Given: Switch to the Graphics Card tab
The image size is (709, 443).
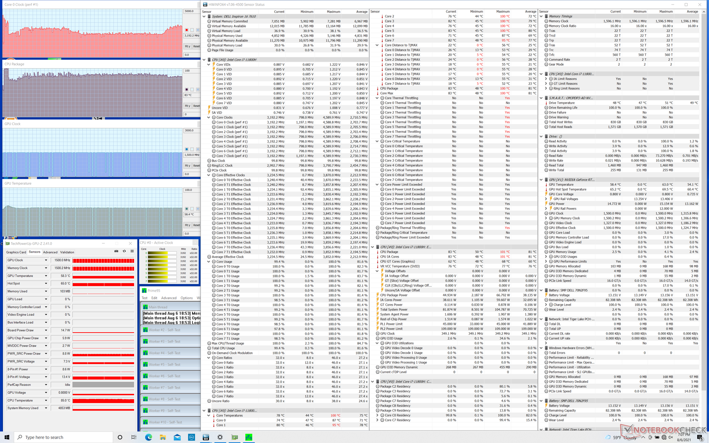Looking at the screenshot, I should point(16,252).
